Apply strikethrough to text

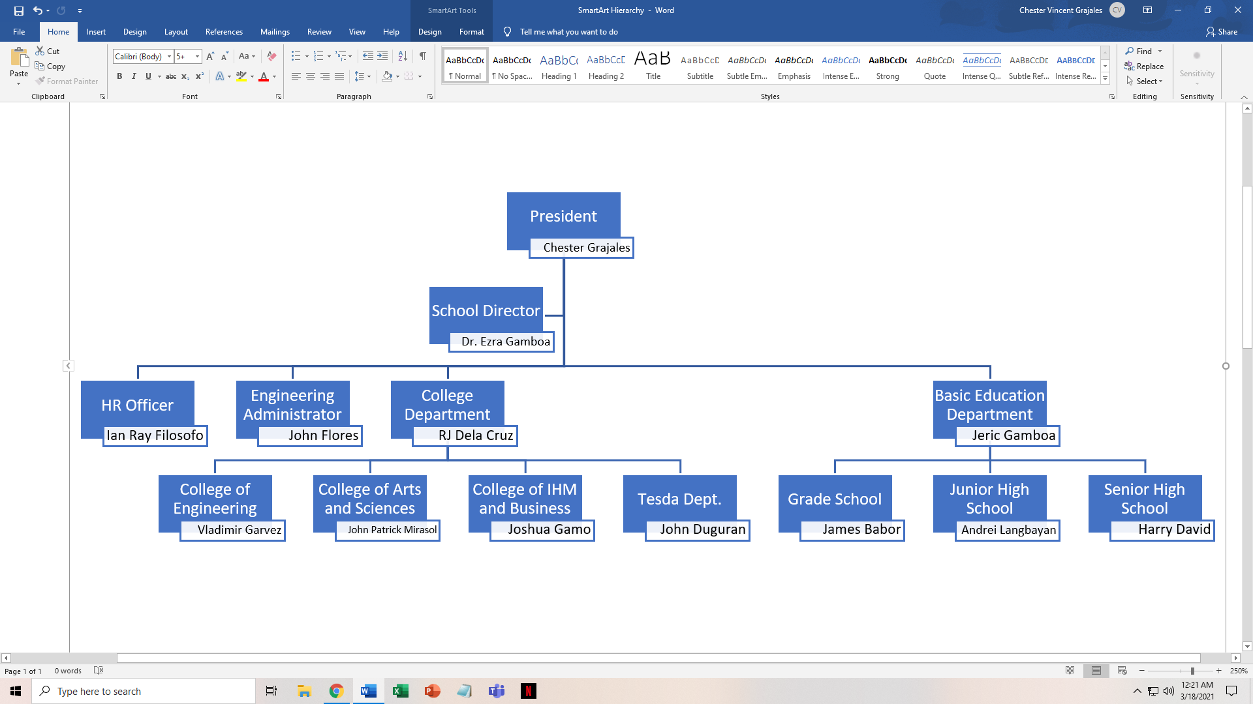pos(171,76)
